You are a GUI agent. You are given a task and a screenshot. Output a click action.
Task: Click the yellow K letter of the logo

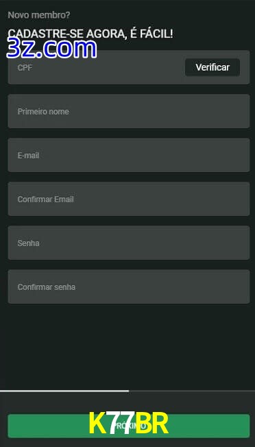(x=99, y=424)
